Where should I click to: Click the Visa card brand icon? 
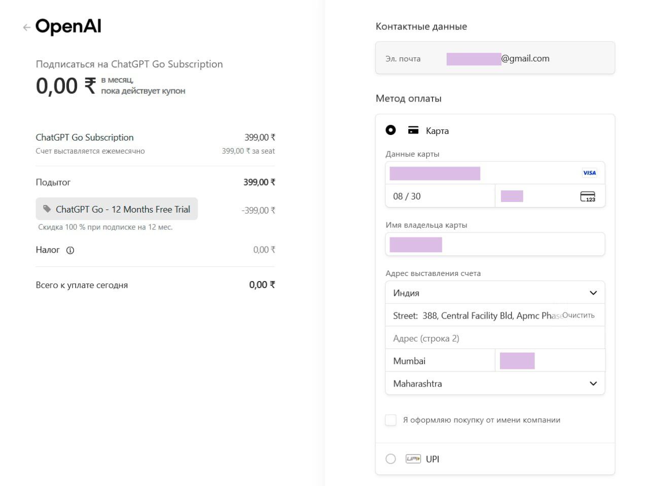tap(589, 173)
